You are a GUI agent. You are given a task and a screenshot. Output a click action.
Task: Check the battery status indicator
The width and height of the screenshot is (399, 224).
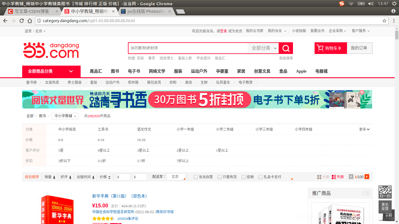[361, 3]
